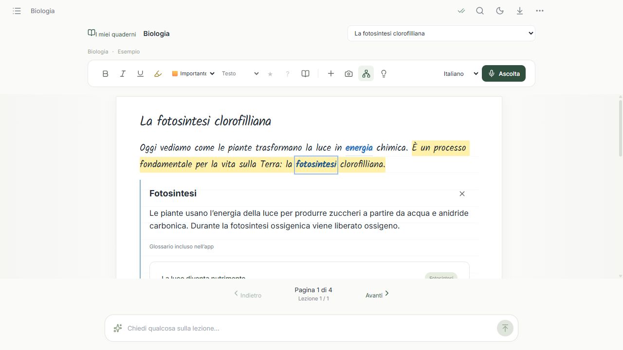Start listening with Ascolta button

click(504, 73)
